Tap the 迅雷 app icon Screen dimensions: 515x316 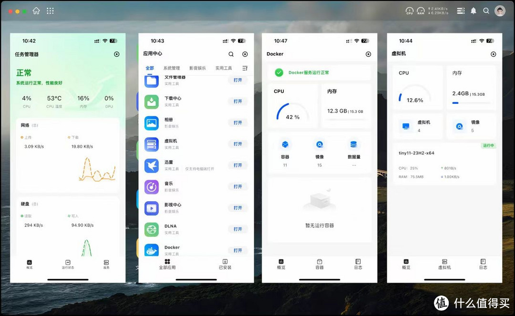tap(152, 166)
